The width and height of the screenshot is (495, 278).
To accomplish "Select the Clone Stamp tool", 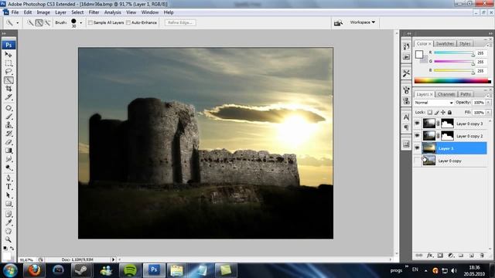I will point(9,125).
